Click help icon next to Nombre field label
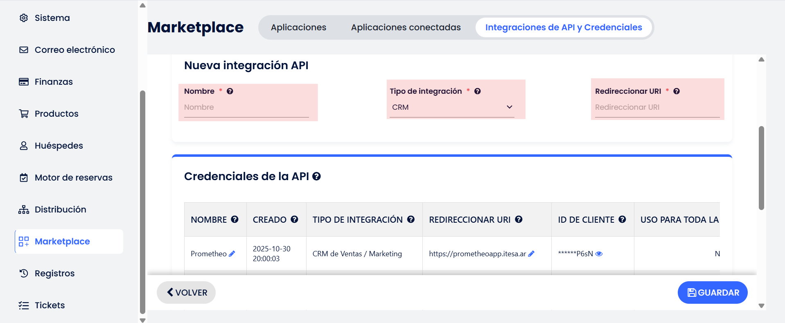This screenshot has width=785, height=323. (x=230, y=91)
